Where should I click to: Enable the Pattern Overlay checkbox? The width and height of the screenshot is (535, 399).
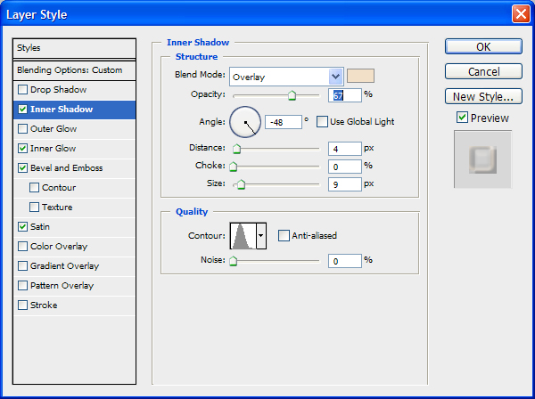pos(22,286)
